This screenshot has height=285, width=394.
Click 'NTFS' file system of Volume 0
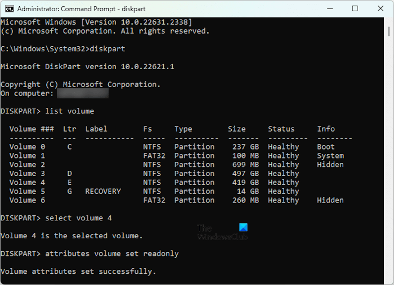click(x=152, y=147)
